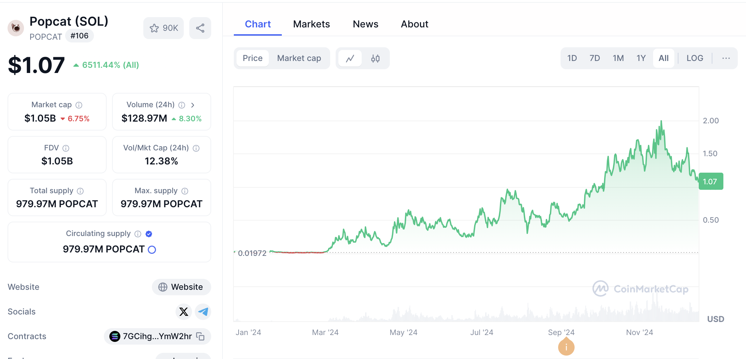The height and width of the screenshot is (359, 746).
Task: Click the orange event marker near Sep '24
Action: click(x=566, y=347)
